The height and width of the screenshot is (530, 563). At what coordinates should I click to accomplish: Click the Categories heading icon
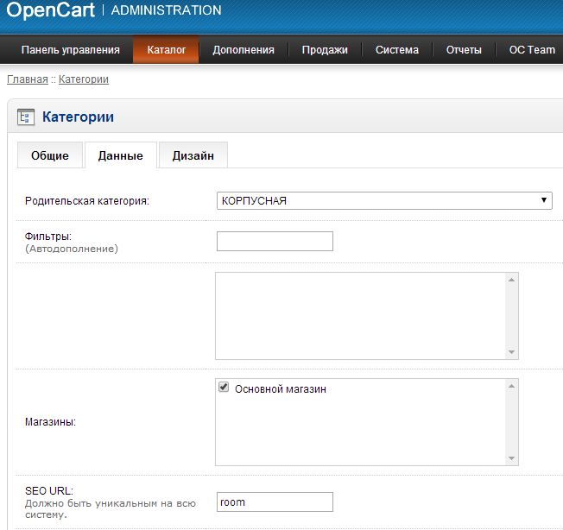point(26,117)
